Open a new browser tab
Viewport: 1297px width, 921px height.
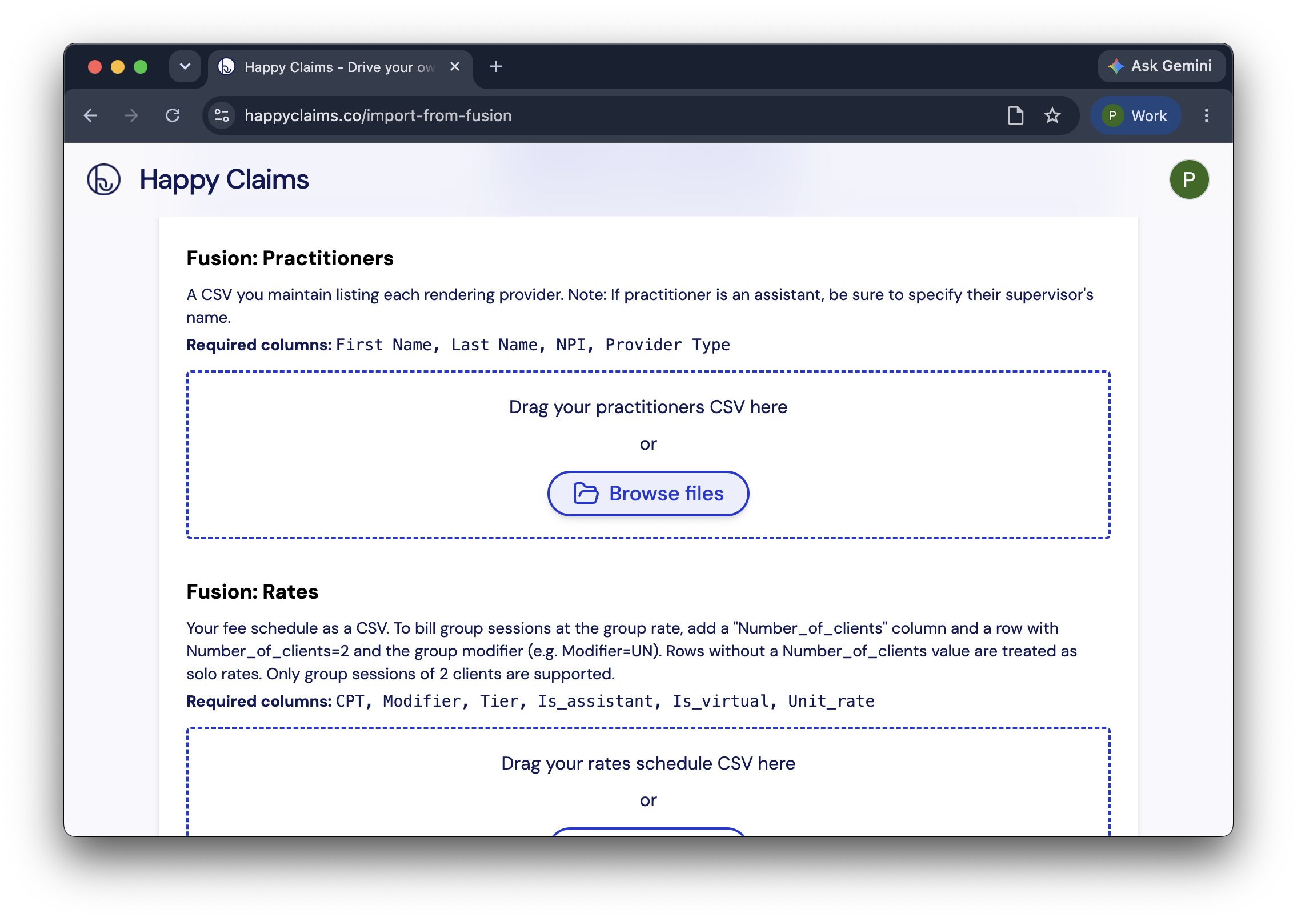pos(496,67)
